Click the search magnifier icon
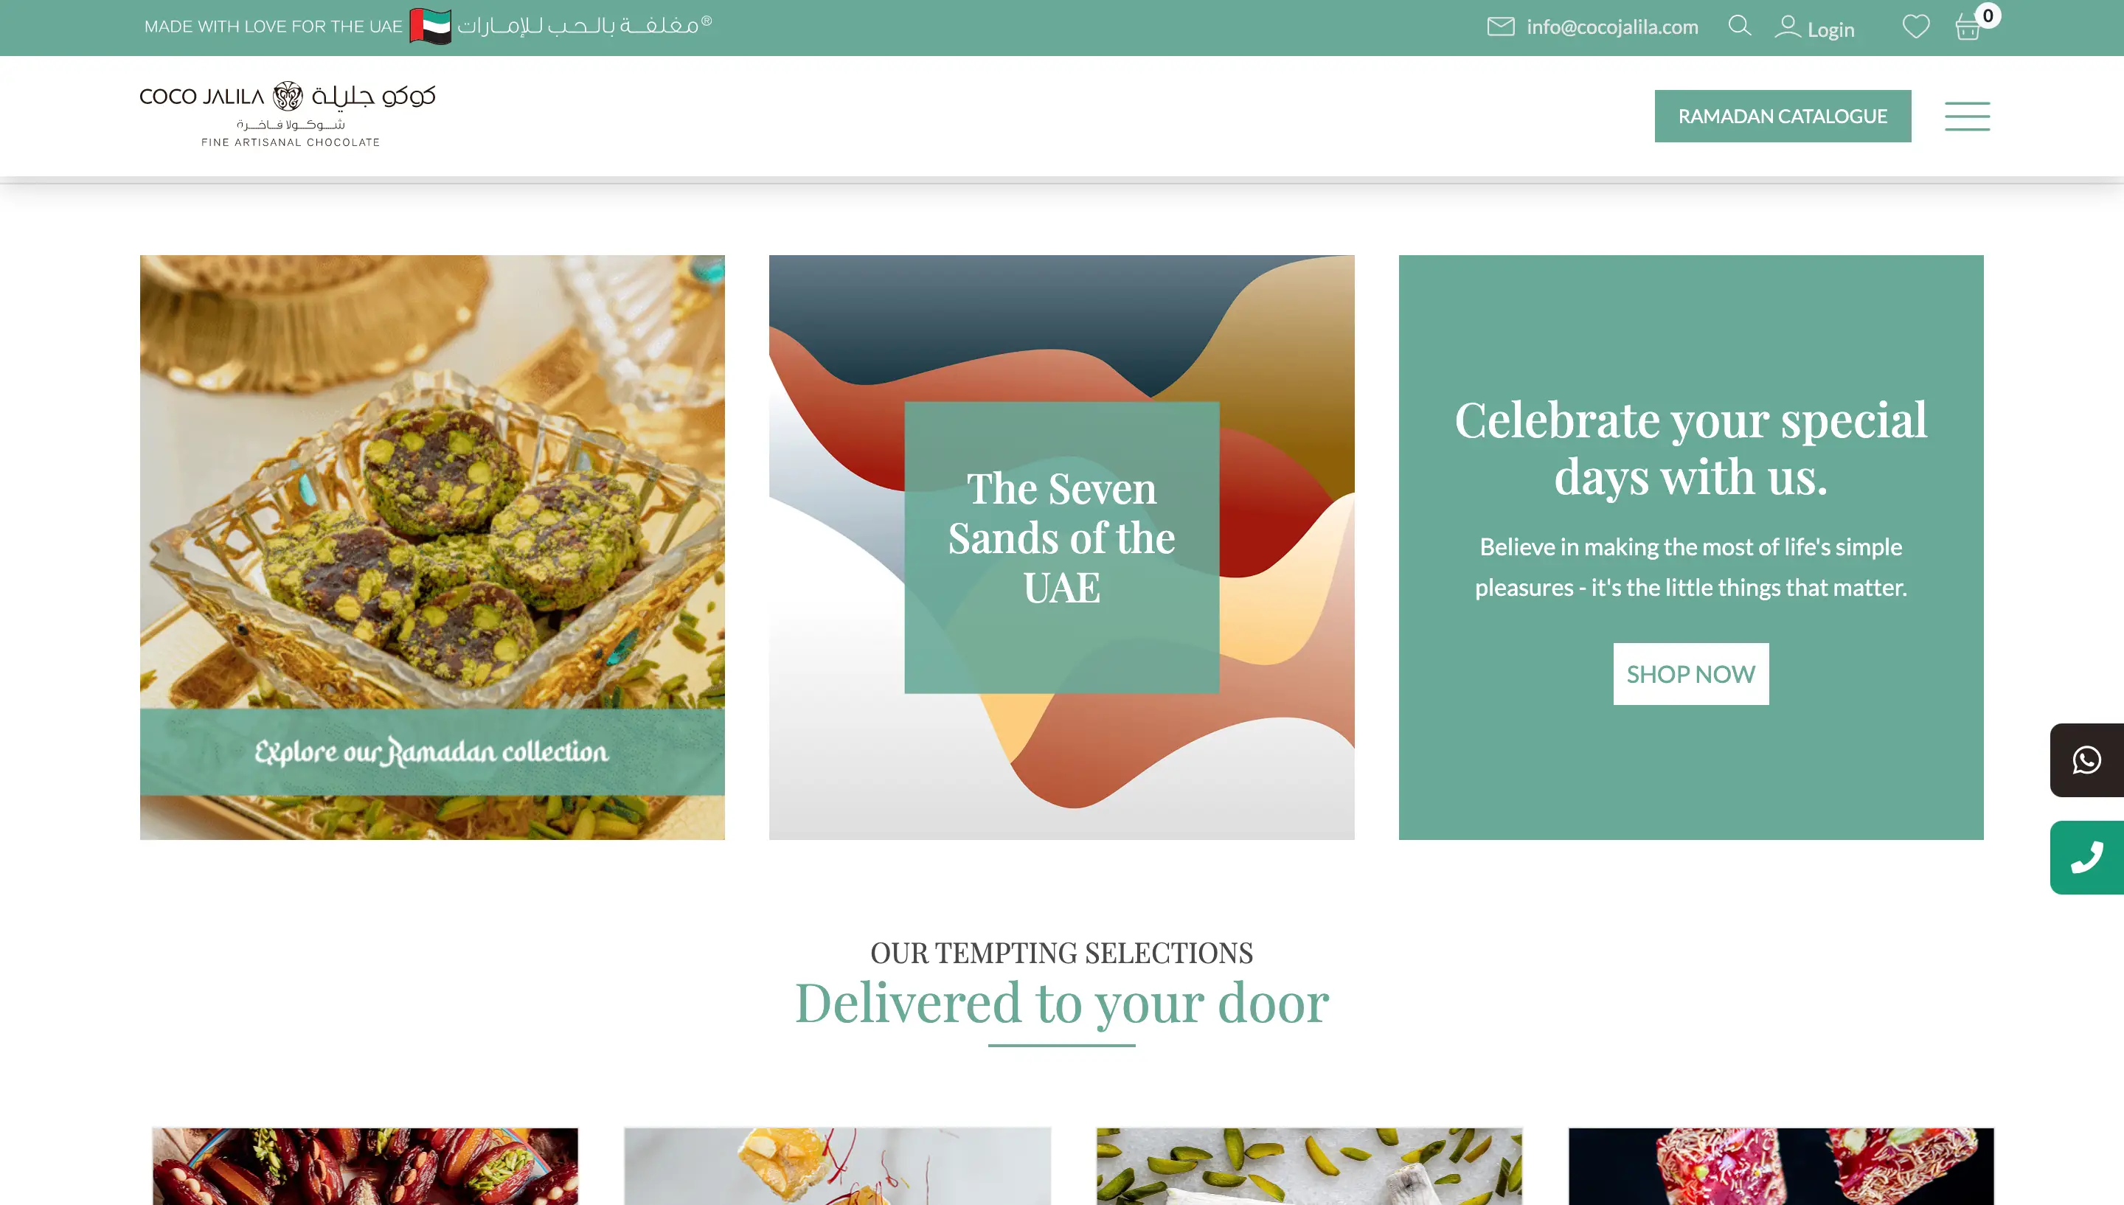Screen dimensions: 2124x1205 tap(1739, 26)
